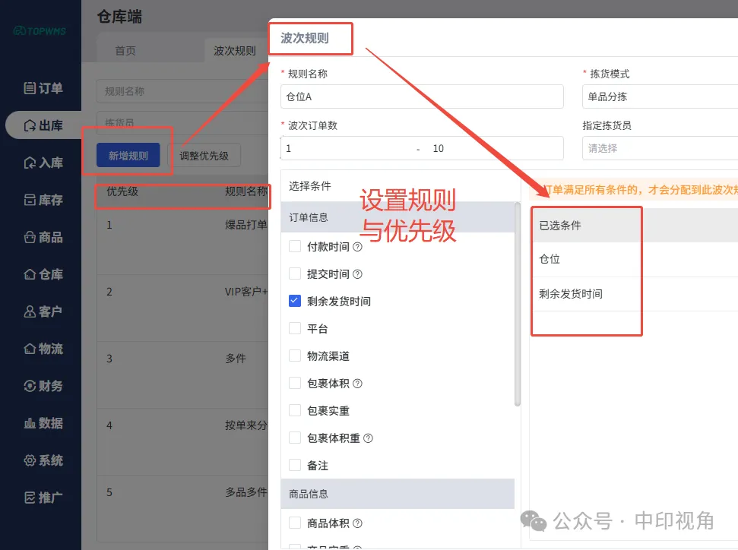Image resolution: width=738 pixels, height=550 pixels.
Task: Check the 物流渠道 condition
Action: pyautogui.click(x=295, y=356)
